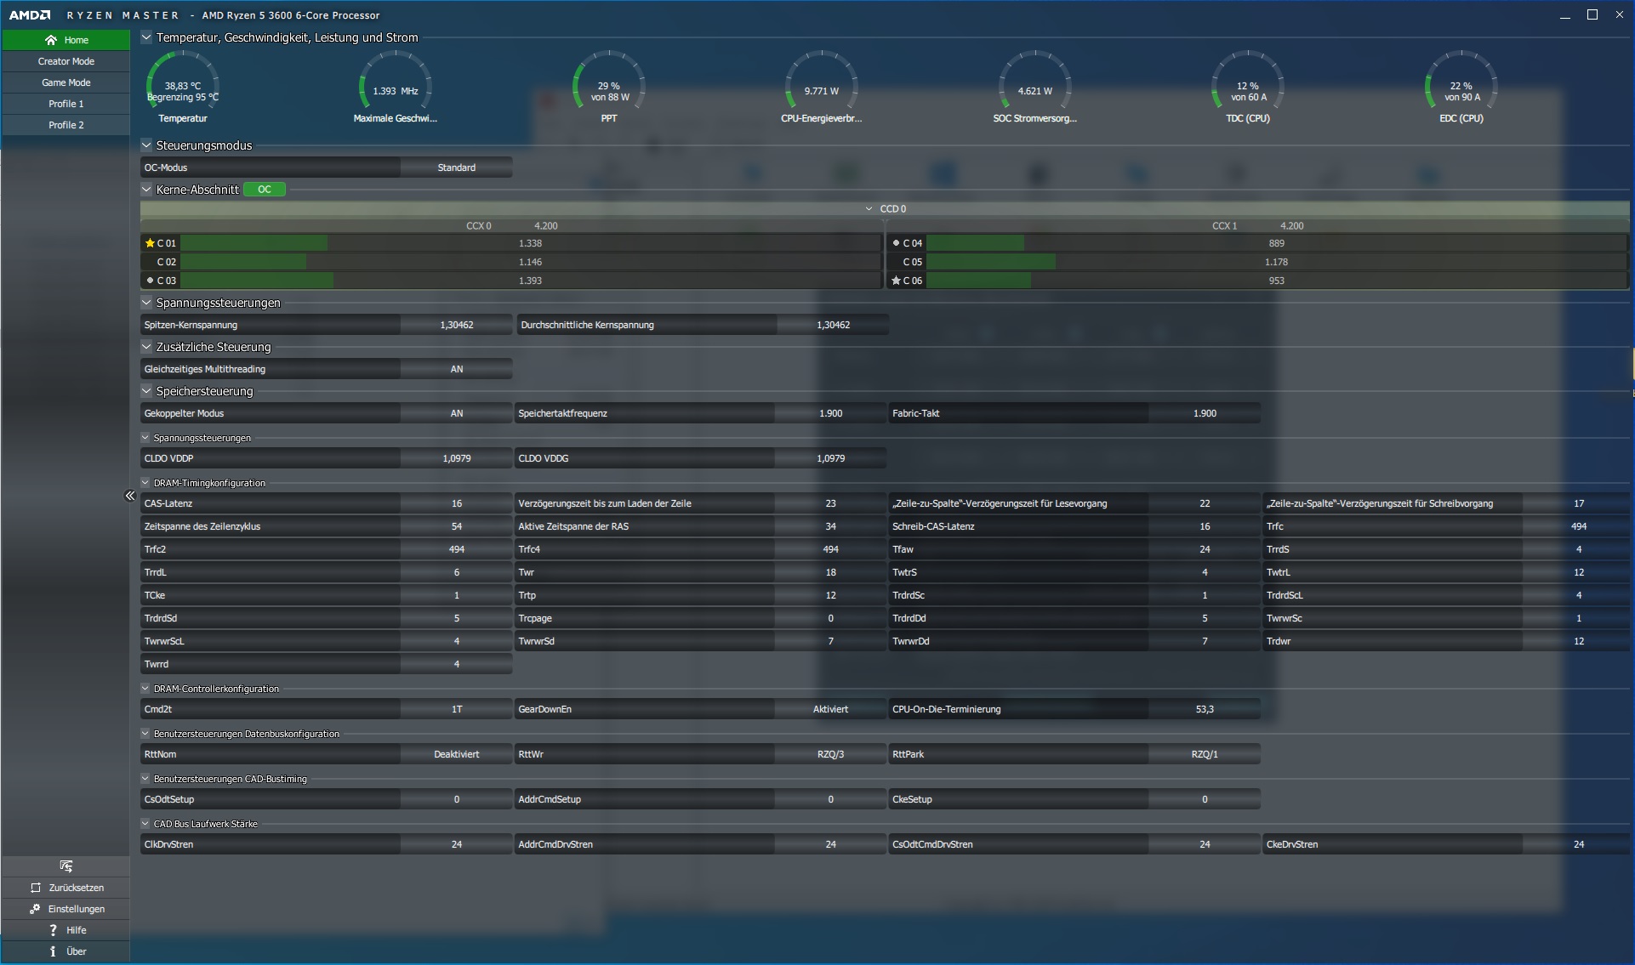Collapse the Steuerungsmodus section
This screenshot has height=965, width=1635.
[x=146, y=145]
